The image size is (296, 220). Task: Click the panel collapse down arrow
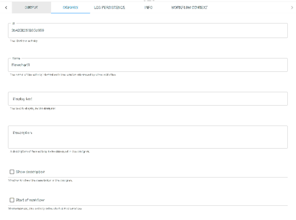154,1
